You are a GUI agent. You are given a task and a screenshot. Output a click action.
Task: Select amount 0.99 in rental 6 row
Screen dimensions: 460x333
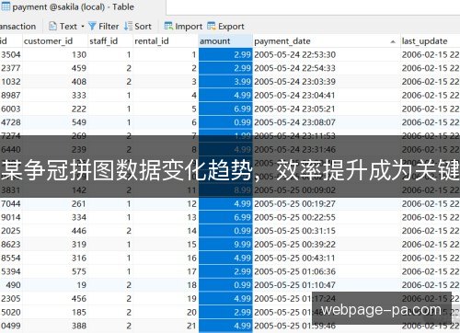pyautogui.click(x=225, y=122)
